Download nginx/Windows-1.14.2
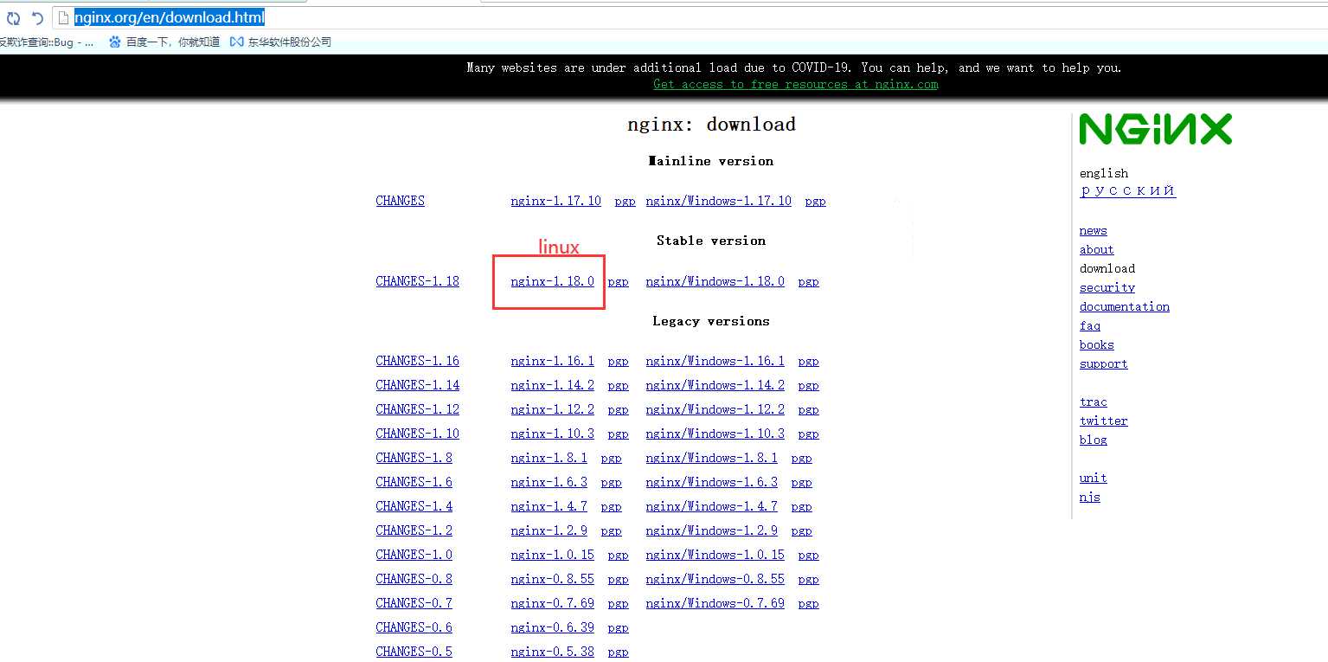 pos(715,385)
